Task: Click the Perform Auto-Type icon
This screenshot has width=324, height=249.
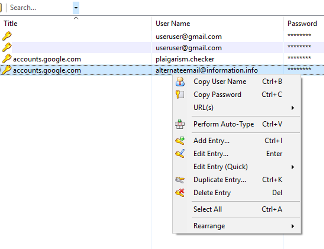Action: point(180,124)
